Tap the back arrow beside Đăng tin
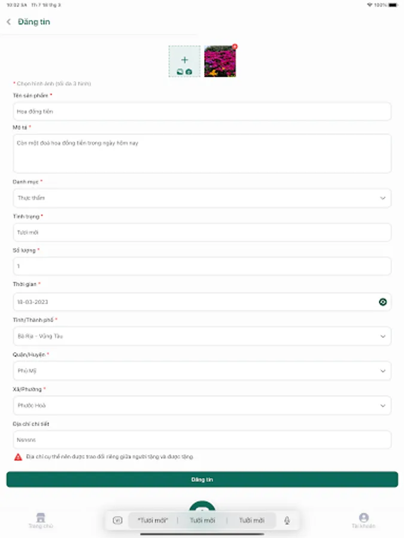404x538 pixels. tap(8, 22)
